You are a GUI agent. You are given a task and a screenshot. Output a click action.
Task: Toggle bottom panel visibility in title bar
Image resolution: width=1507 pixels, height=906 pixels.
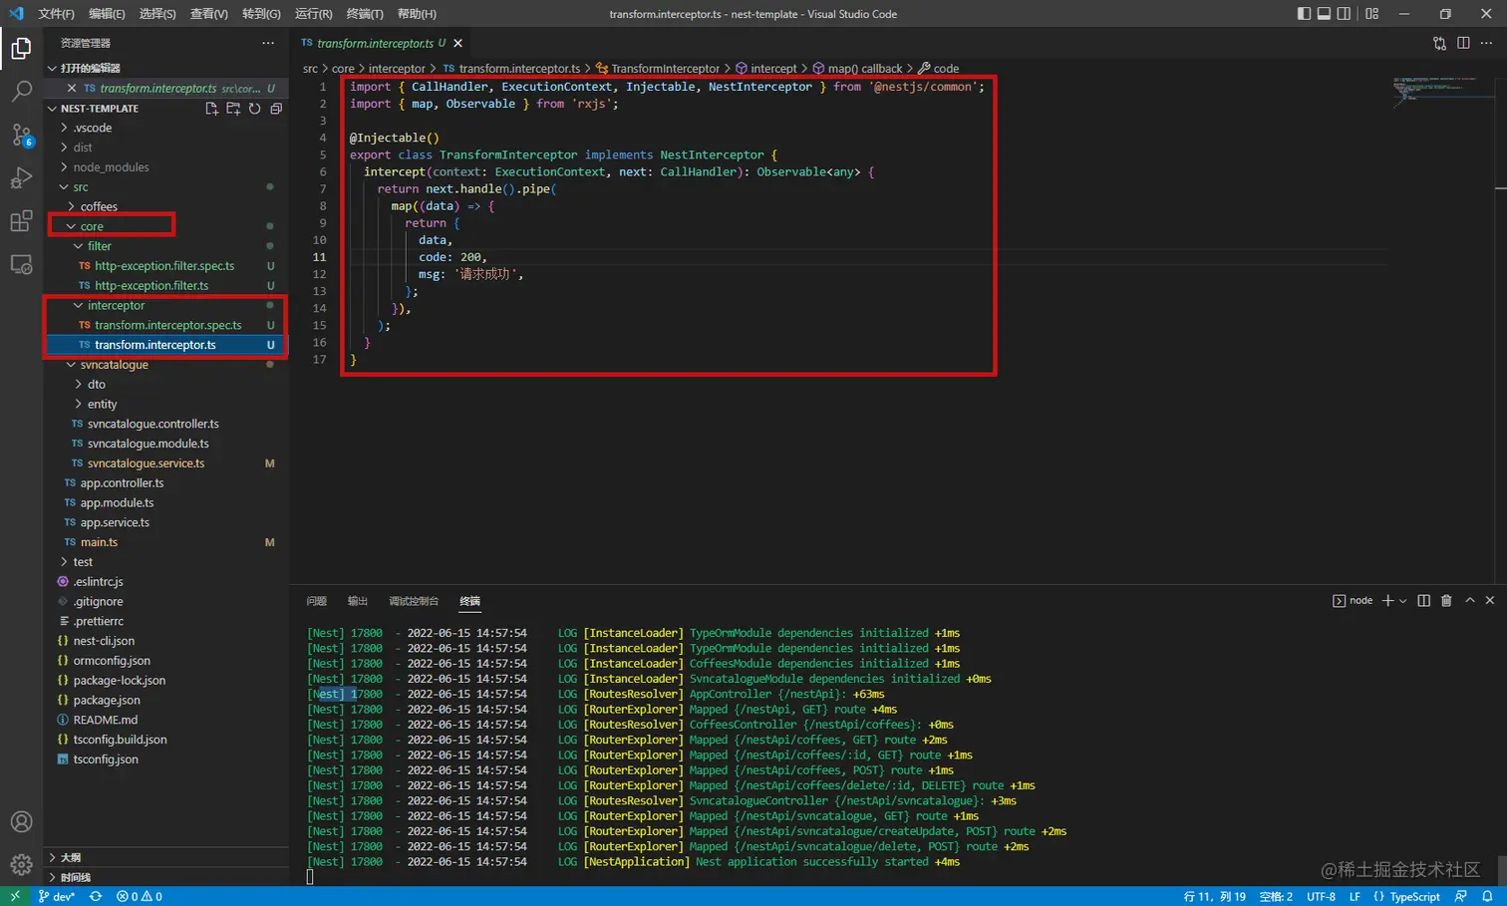pyautogui.click(x=1324, y=14)
